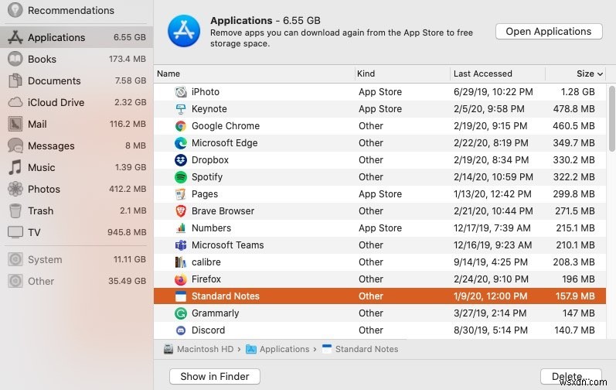Click the Microsoft Teams row name
Image resolution: width=616 pixels, height=390 pixels.
[228, 245]
